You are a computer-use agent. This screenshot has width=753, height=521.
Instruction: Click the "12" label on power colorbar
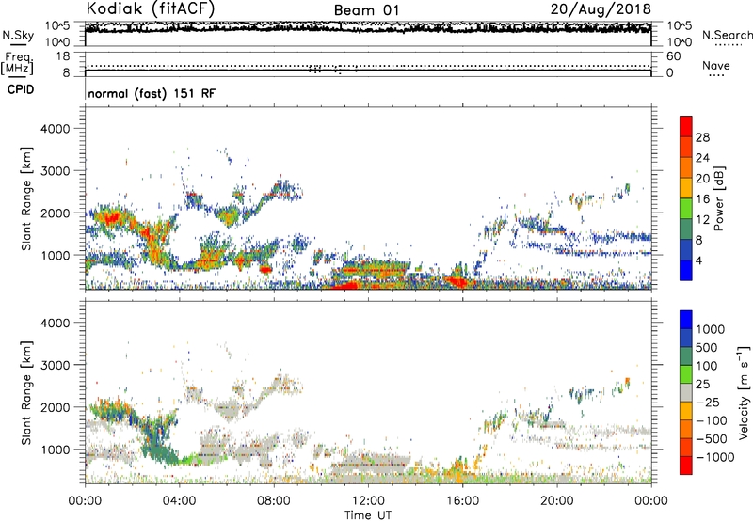click(x=702, y=220)
